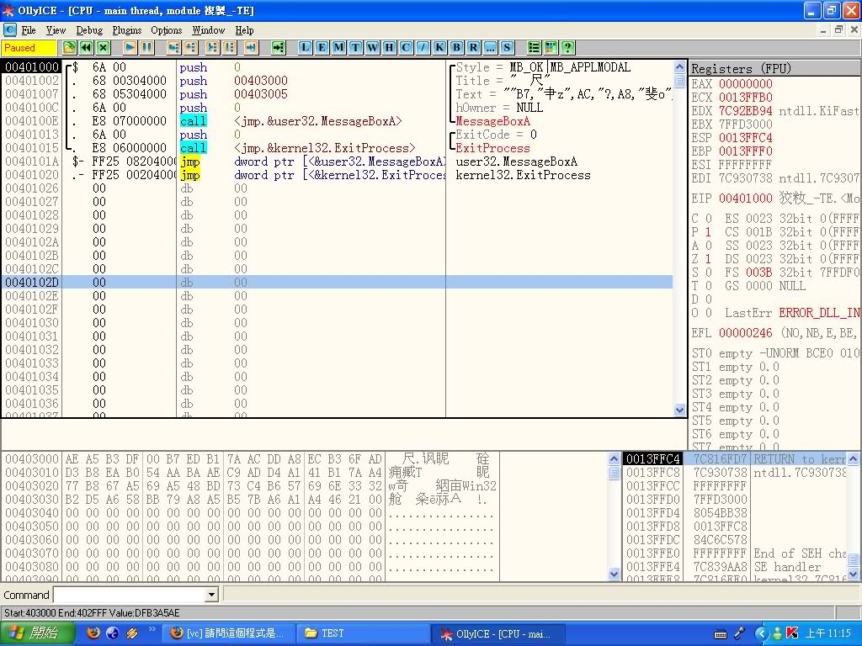Click the Close program X icon
The height and width of the screenshot is (646, 862).
pyautogui.click(x=104, y=48)
